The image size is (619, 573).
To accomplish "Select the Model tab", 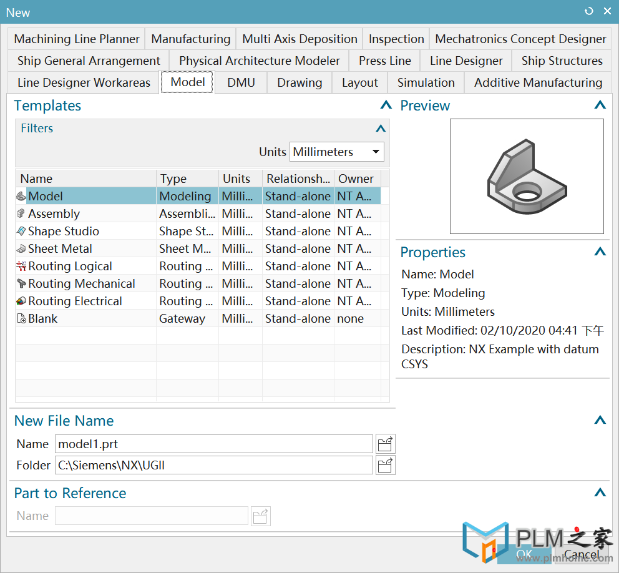I will coord(188,82).
